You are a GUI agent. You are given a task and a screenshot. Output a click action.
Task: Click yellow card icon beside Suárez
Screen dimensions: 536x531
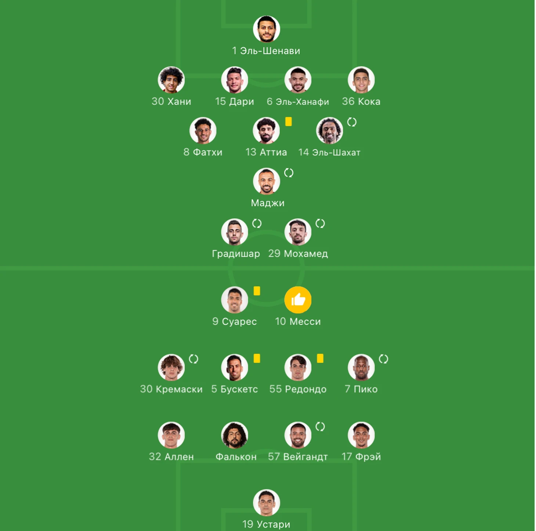pyautogui.click(x=257, y=291)
